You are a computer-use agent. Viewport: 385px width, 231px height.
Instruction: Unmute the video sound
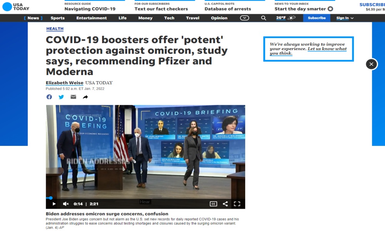(x=66, y=204)
